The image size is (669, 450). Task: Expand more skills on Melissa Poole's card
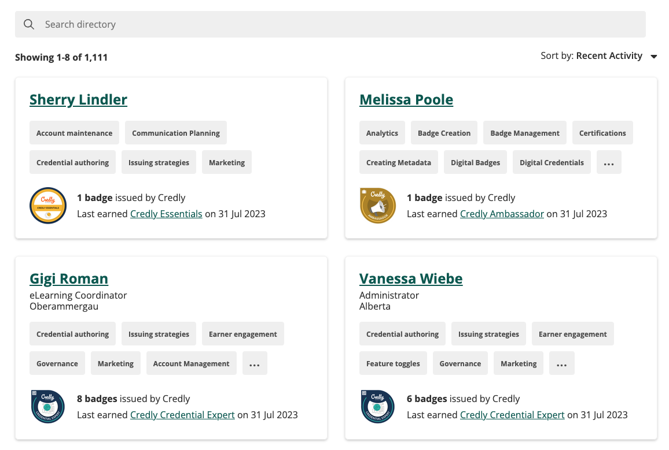(x=608, y=163)
